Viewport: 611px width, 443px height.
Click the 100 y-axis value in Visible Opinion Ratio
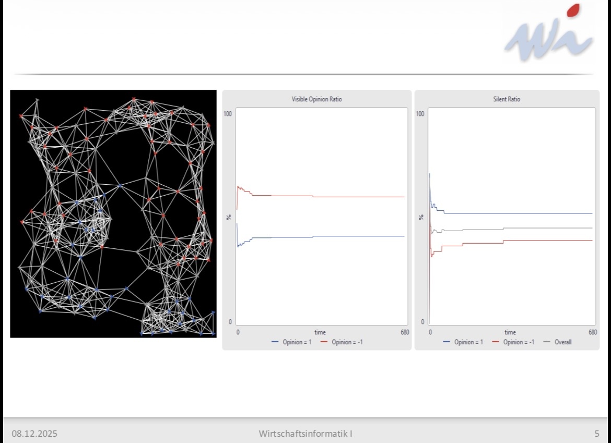tap(228, 114)
